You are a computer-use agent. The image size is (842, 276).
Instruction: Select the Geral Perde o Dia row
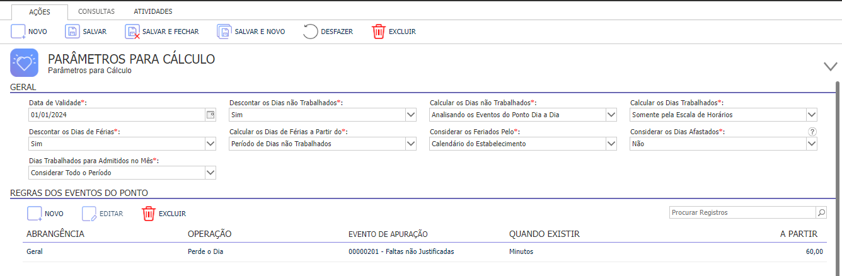424,251
